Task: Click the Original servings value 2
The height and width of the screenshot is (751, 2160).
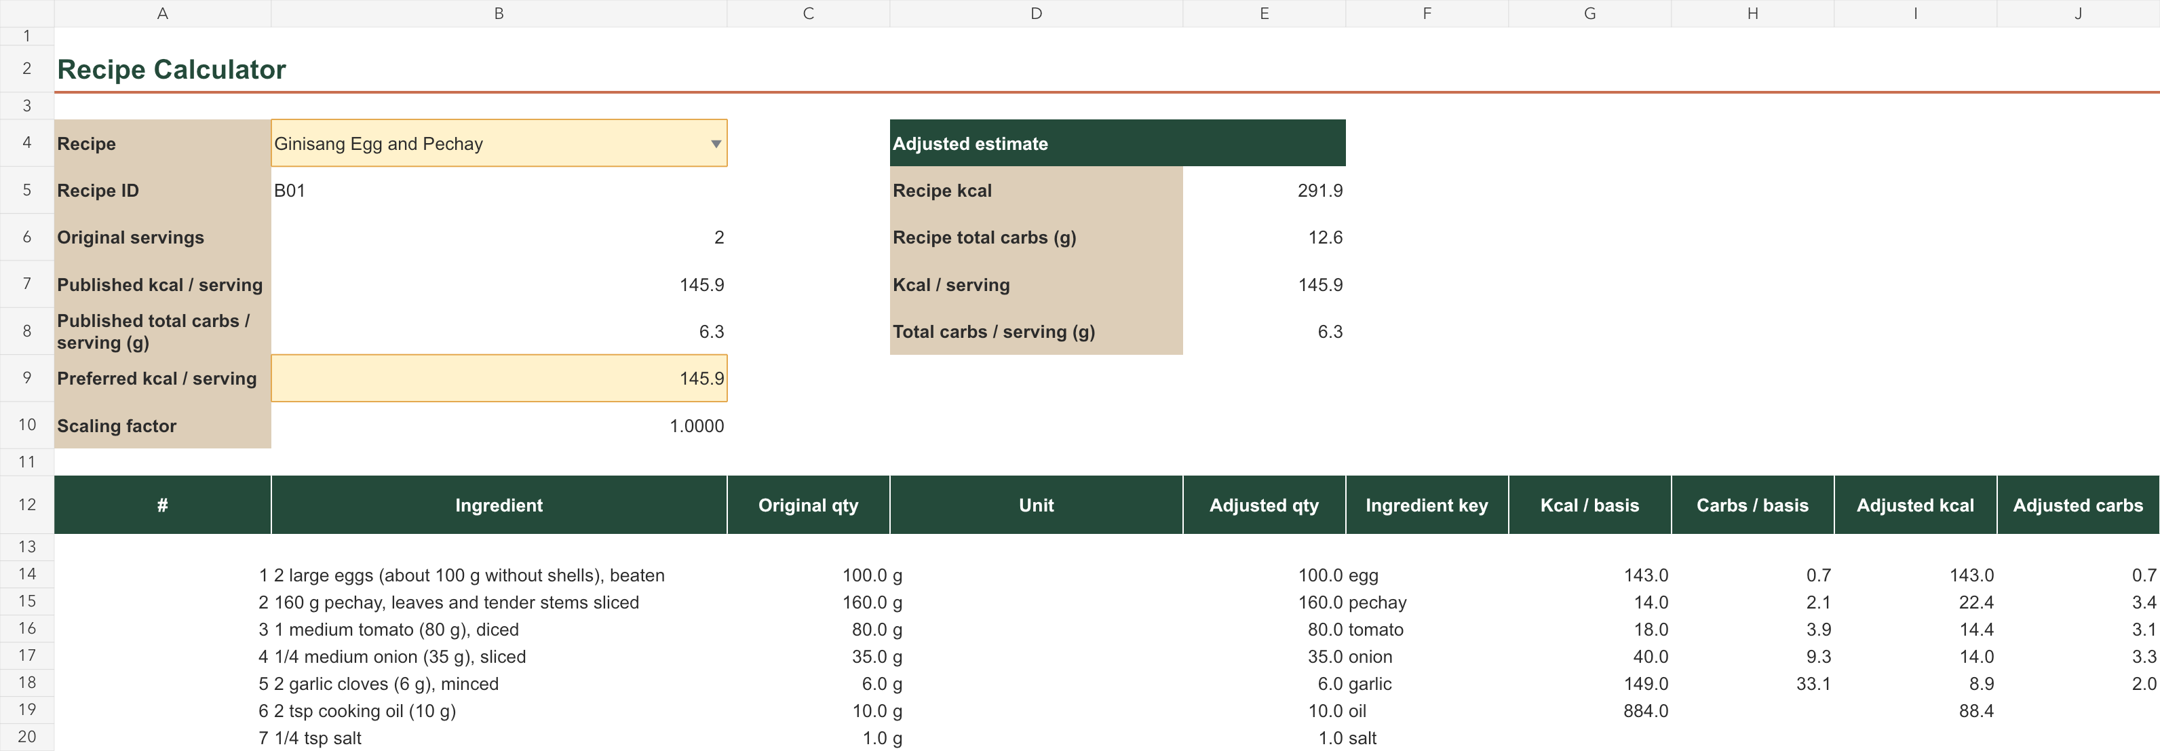Action: tap(718, 237)
